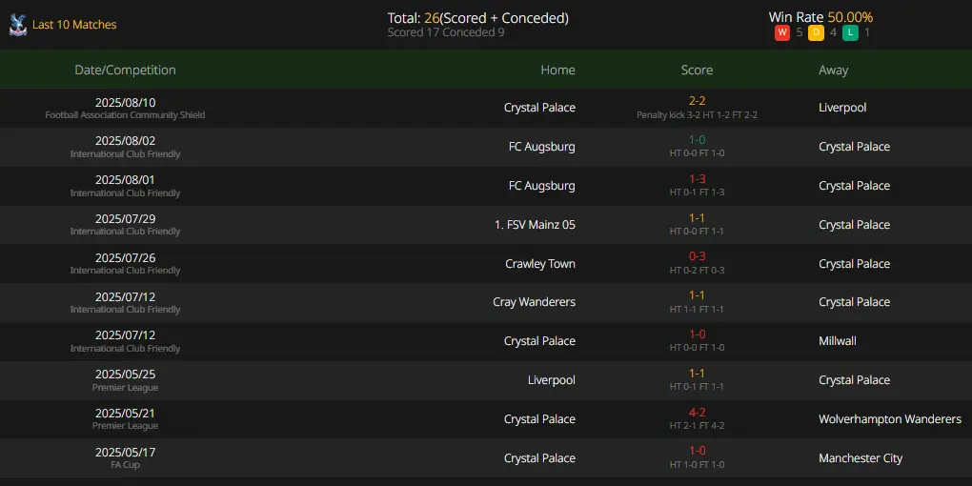Viewport: 972px width, 486px height.
Task: Open Manchester City team link
Action: (x=861, y=458)
